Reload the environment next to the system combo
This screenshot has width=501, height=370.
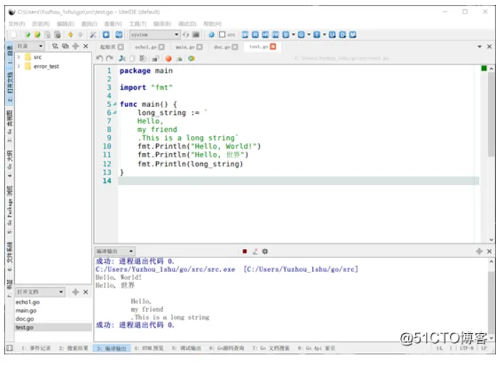(186, 35)
